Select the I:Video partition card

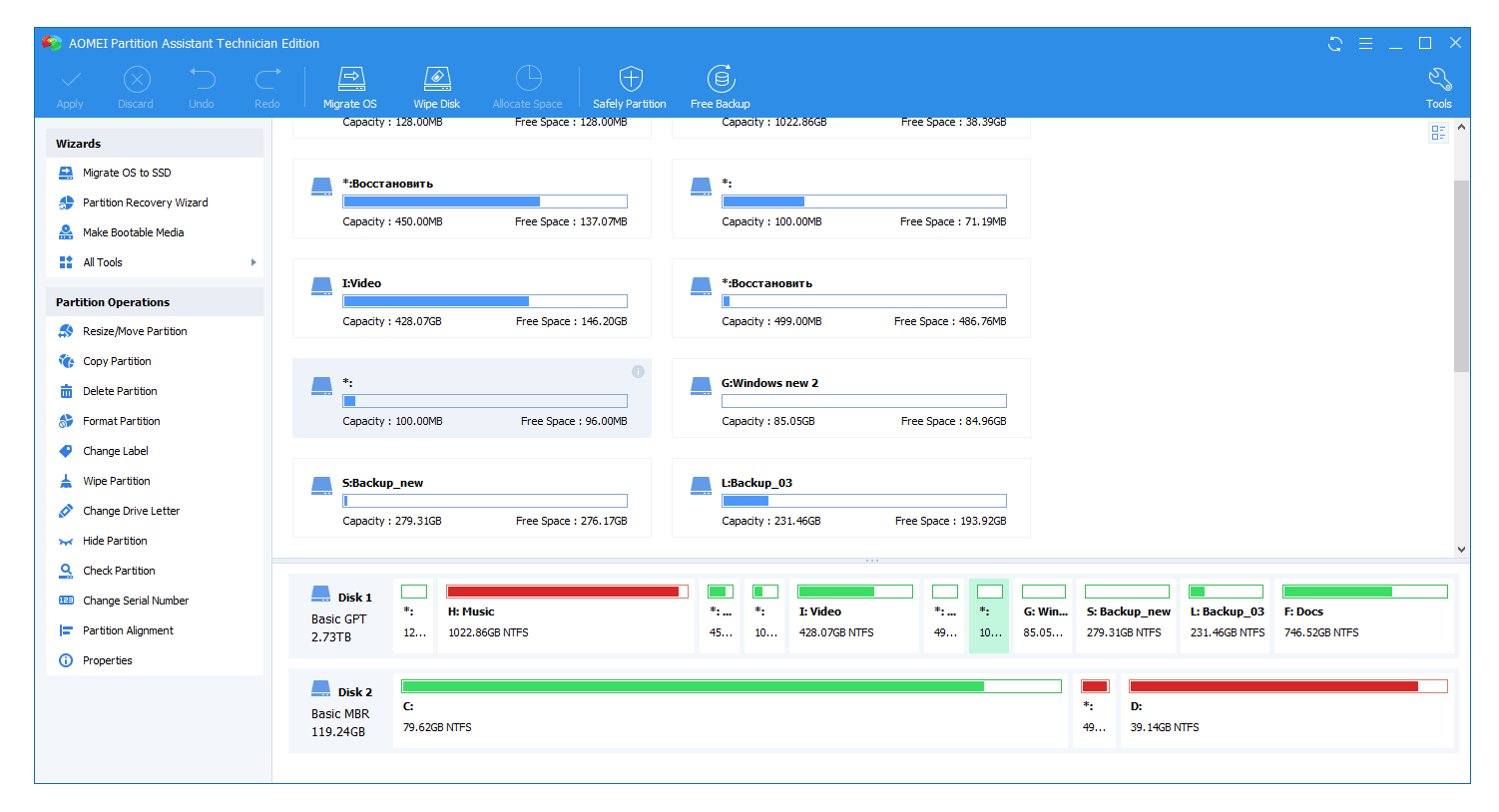pos(471,298)
